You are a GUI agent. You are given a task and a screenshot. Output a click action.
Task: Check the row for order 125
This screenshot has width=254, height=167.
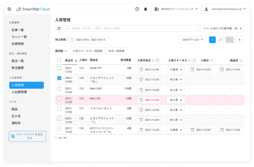[59, 89]
